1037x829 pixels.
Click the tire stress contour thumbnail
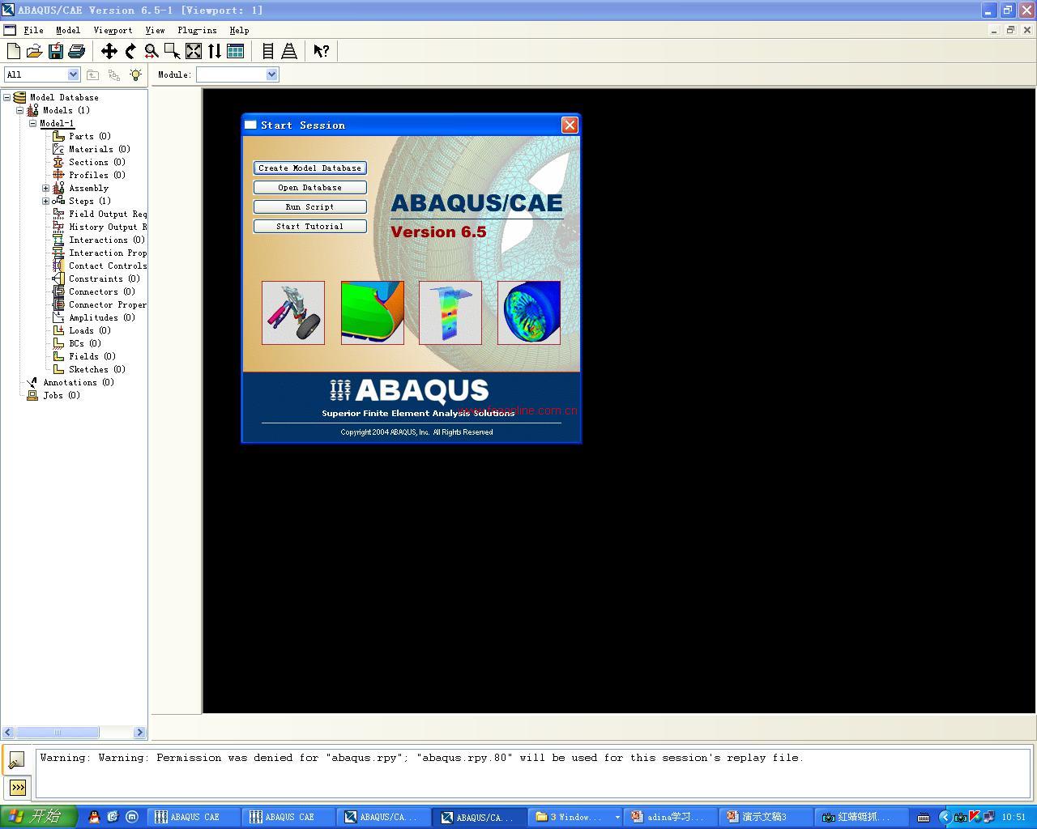(x=528, y=312)
